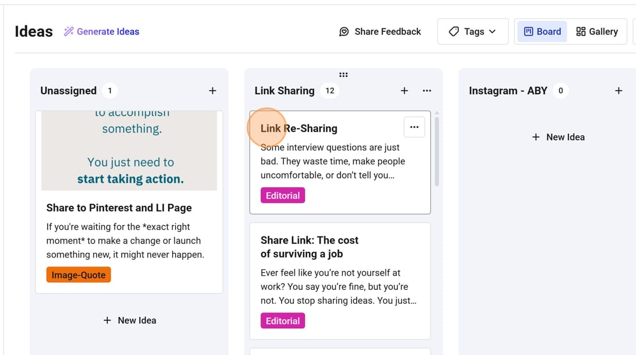Switch to the Gallery tab

click(597, 31)
